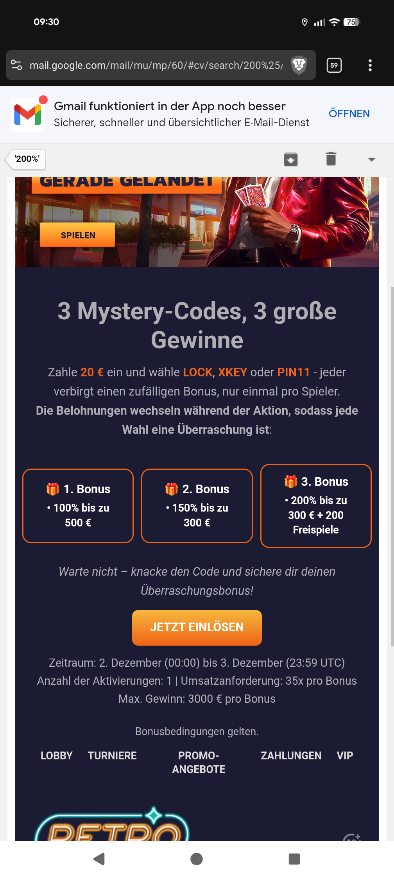The width and height of the screenshot is (394, 877).
Task: Tap the address bar URL field
Action: (x=156, y=65)
